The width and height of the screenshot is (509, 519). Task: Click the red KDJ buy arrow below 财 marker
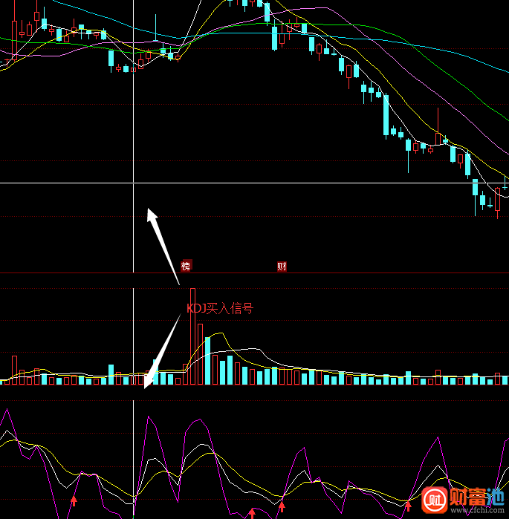click(282, 506)
